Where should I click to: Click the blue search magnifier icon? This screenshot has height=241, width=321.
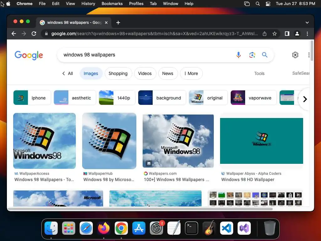(x=265, y=55)
